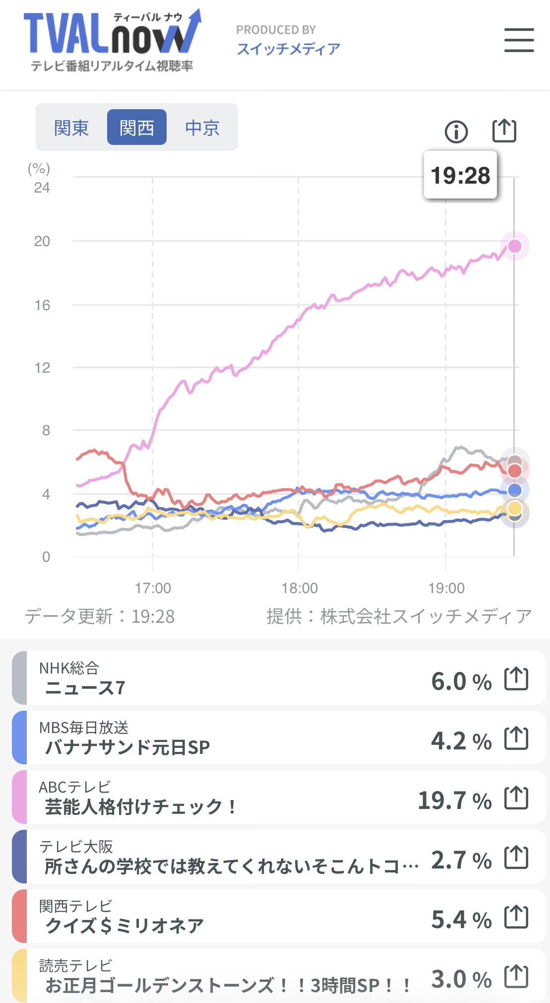Click the chart info icon

coord(456,132)
